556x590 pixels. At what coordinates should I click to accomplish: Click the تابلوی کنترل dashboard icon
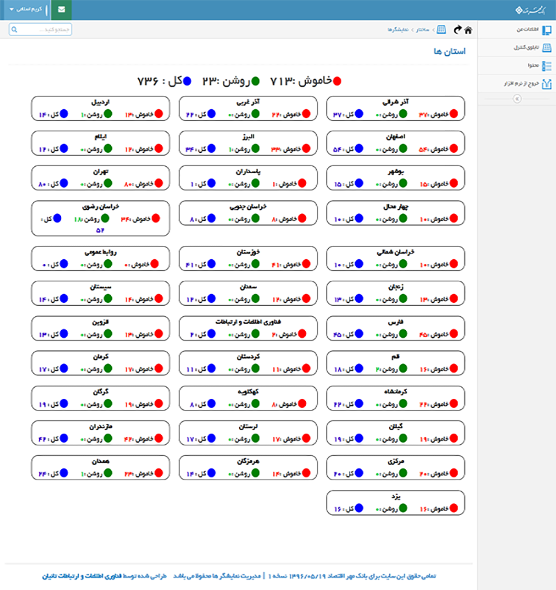coord(547,48)
